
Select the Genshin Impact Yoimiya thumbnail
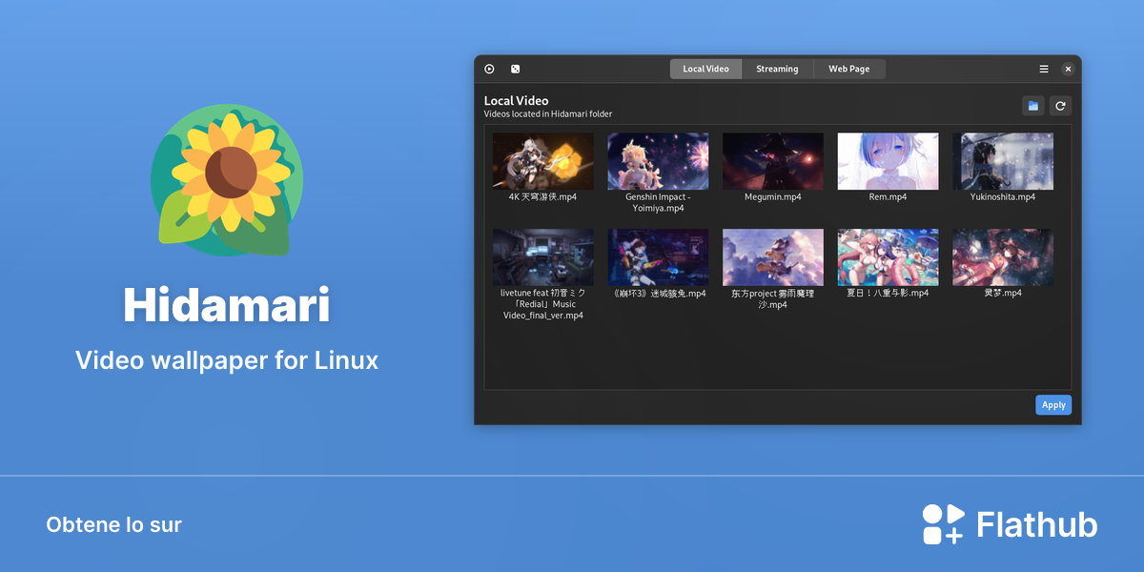[x=658, y=161]
